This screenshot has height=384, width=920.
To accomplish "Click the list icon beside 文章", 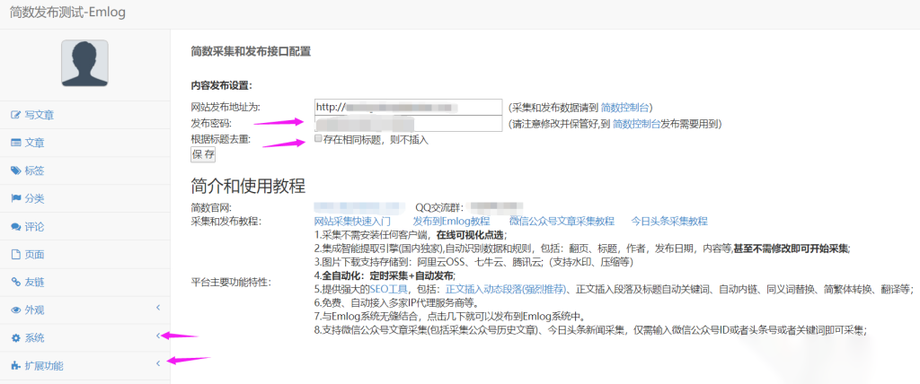I will [x=16, y=143].
